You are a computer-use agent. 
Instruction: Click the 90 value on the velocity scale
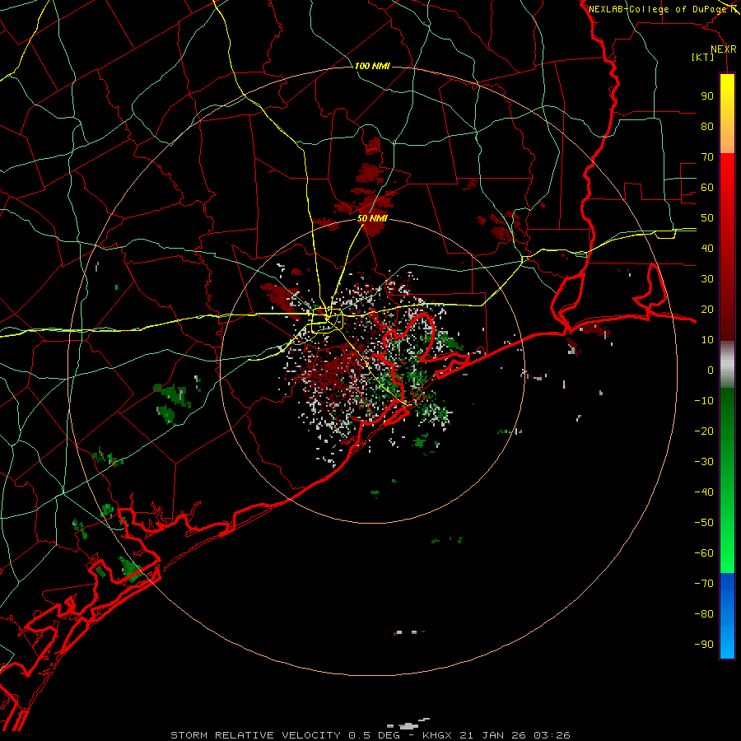tap(707, 96)
